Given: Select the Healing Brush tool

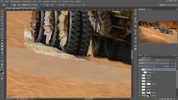Looking at the screenshot, I should (2, 29).
